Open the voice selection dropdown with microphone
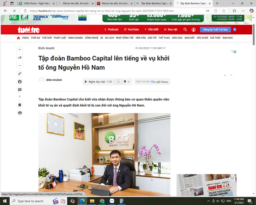256x205 pixels. click(x=127, y=82)
